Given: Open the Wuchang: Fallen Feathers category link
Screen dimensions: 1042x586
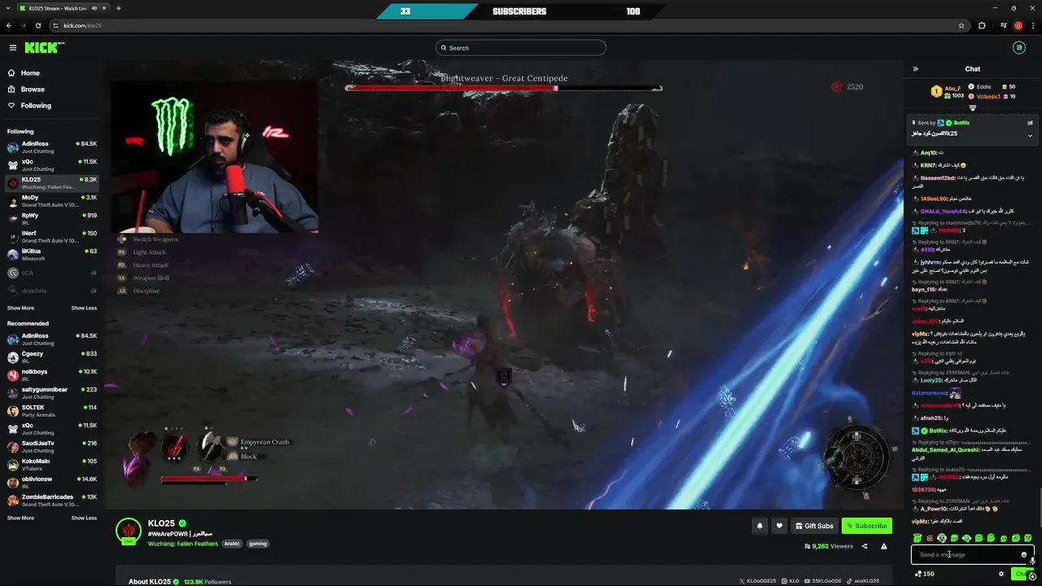Looking at the screenshot, I should point(182,544).
